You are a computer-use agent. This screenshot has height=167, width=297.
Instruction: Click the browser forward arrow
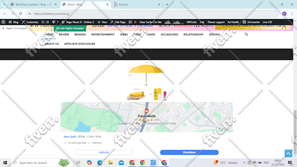click(x=13, y=14)
